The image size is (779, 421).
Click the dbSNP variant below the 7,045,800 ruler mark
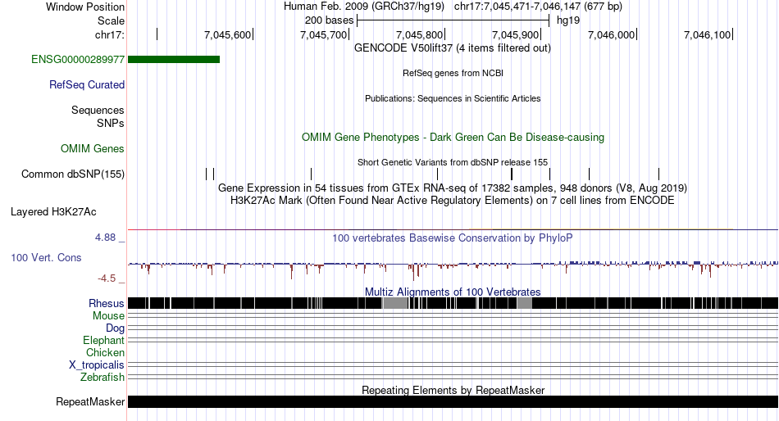point(437,174)
